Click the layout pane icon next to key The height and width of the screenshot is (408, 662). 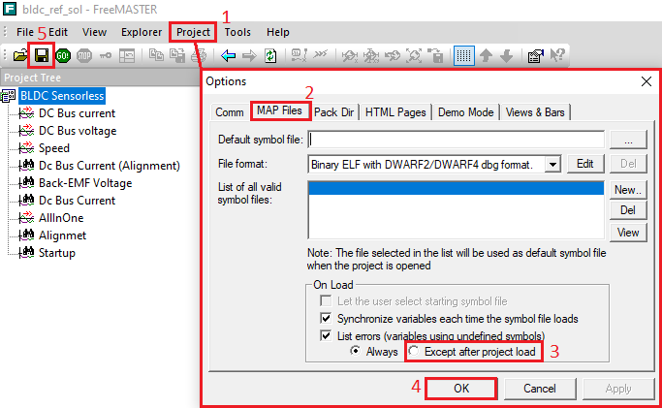click(127, 55)
